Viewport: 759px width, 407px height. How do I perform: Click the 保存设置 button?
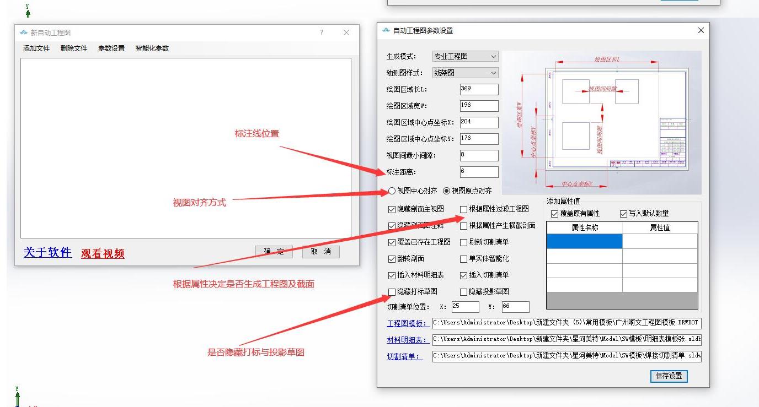[x=669, y=376]
